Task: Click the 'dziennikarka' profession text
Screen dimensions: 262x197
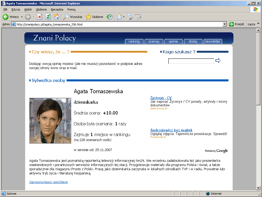Action: click(86, 102)
